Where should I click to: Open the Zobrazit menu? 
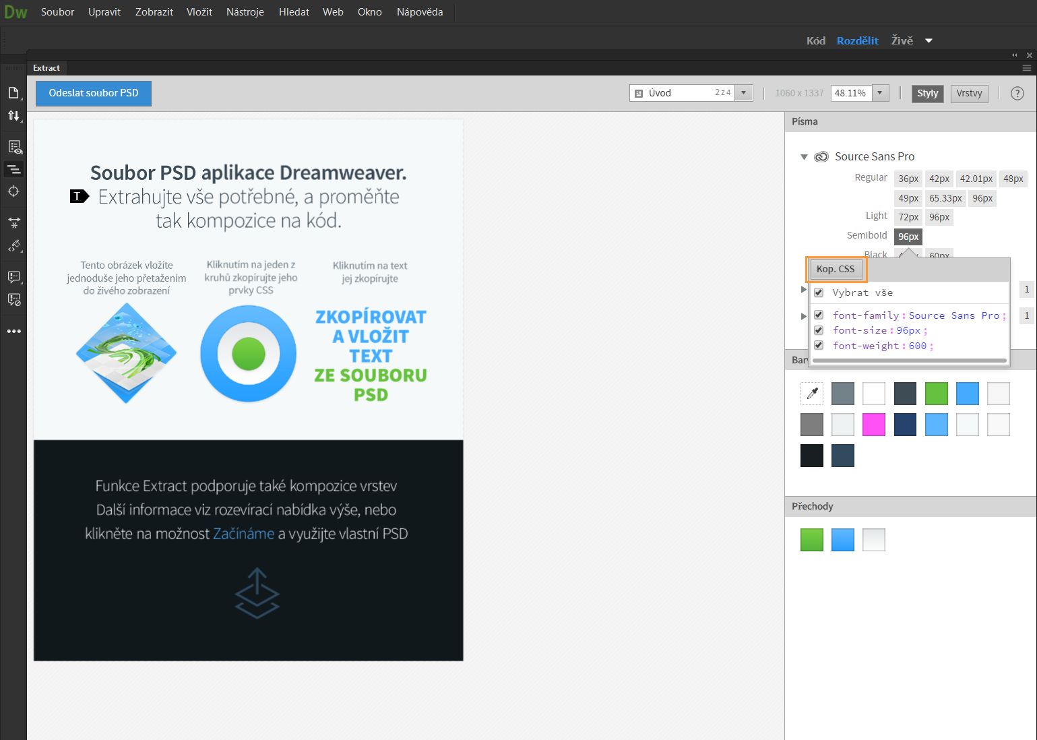pos(154,12)
